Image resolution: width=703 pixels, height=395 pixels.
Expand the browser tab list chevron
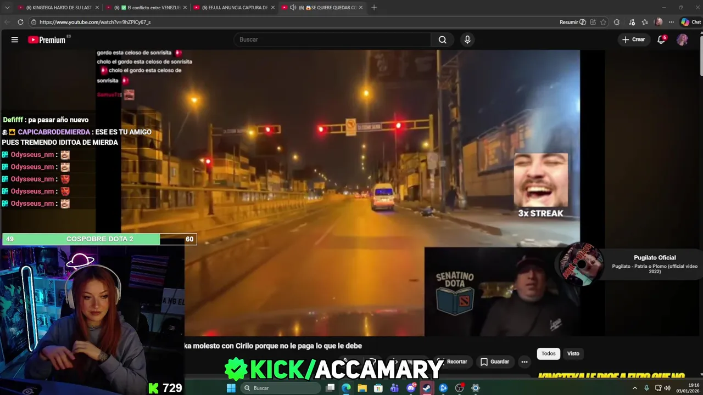7,8
